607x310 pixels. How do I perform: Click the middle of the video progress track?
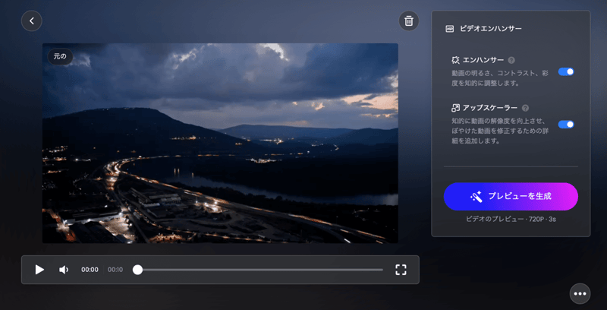pos(259,270)
